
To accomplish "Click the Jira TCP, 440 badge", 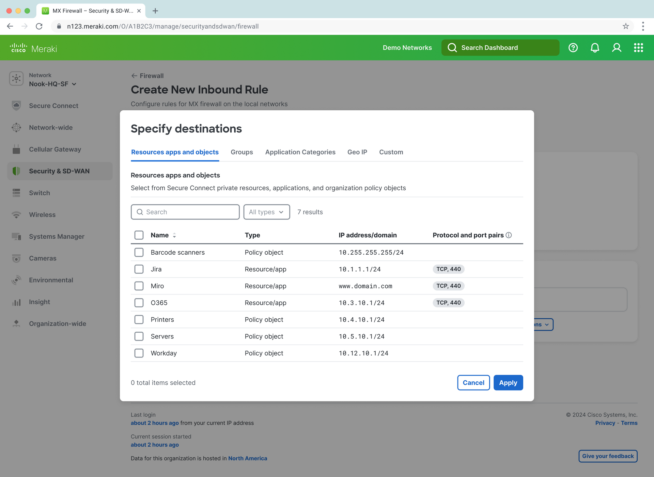I will point(449,269).
